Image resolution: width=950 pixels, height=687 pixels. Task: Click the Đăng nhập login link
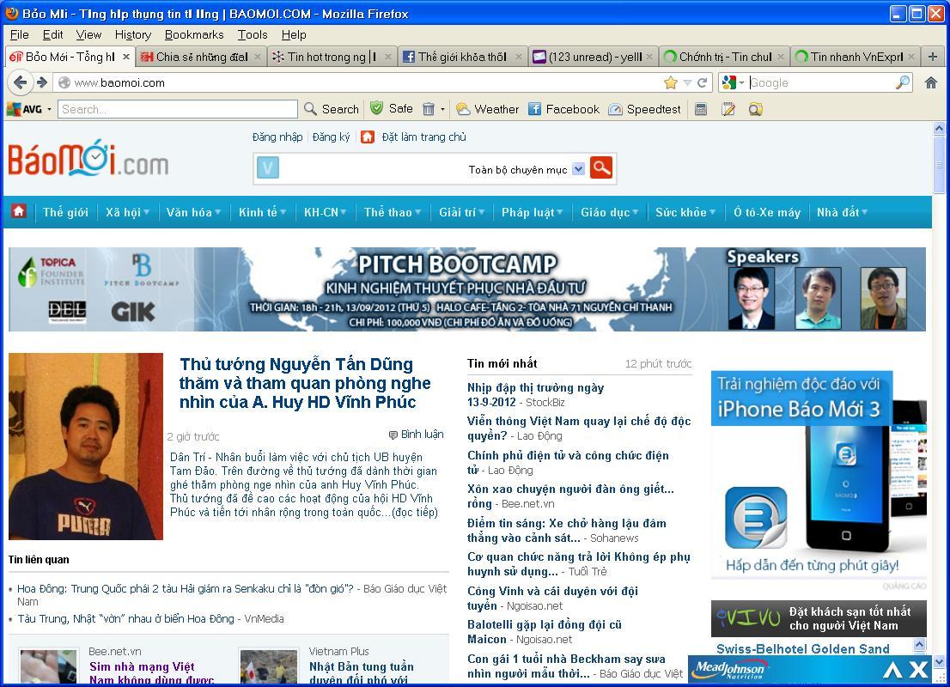tap(277, 137)
